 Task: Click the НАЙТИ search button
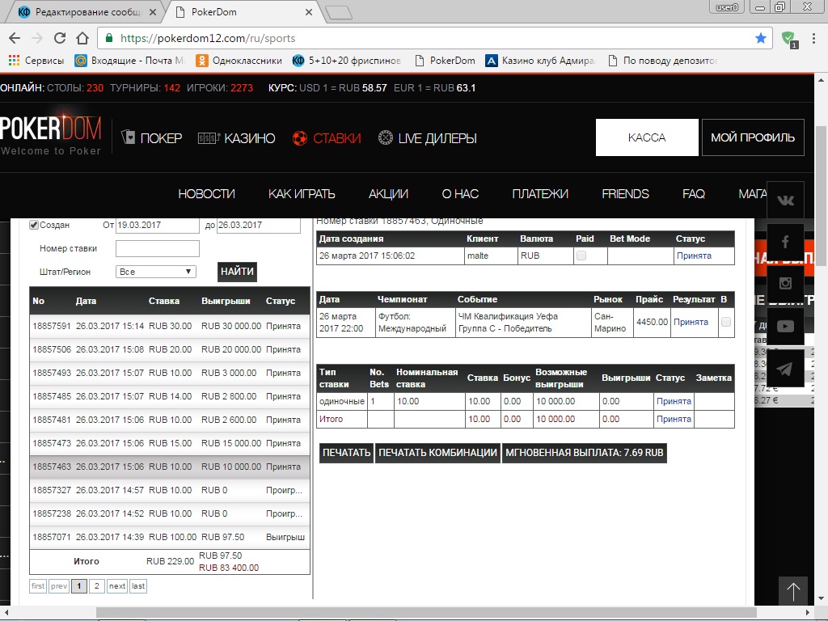pos(237,272)
